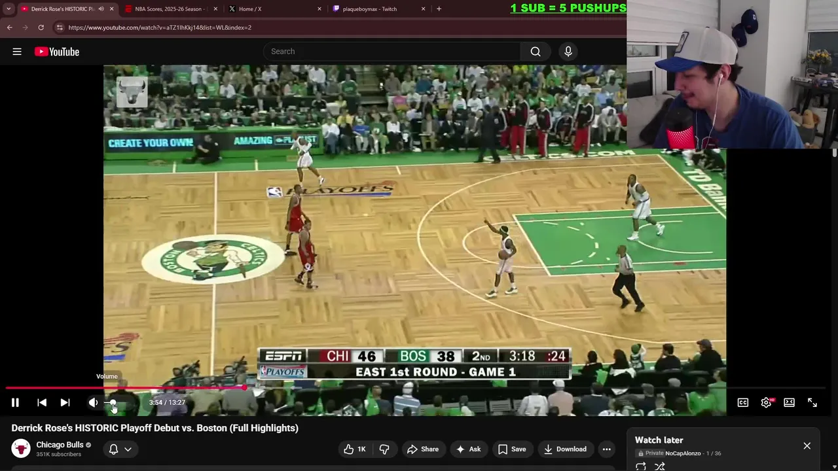Like the video with thumbs up
This screenshot has width=838, height=471.
[x=355, y=449]
